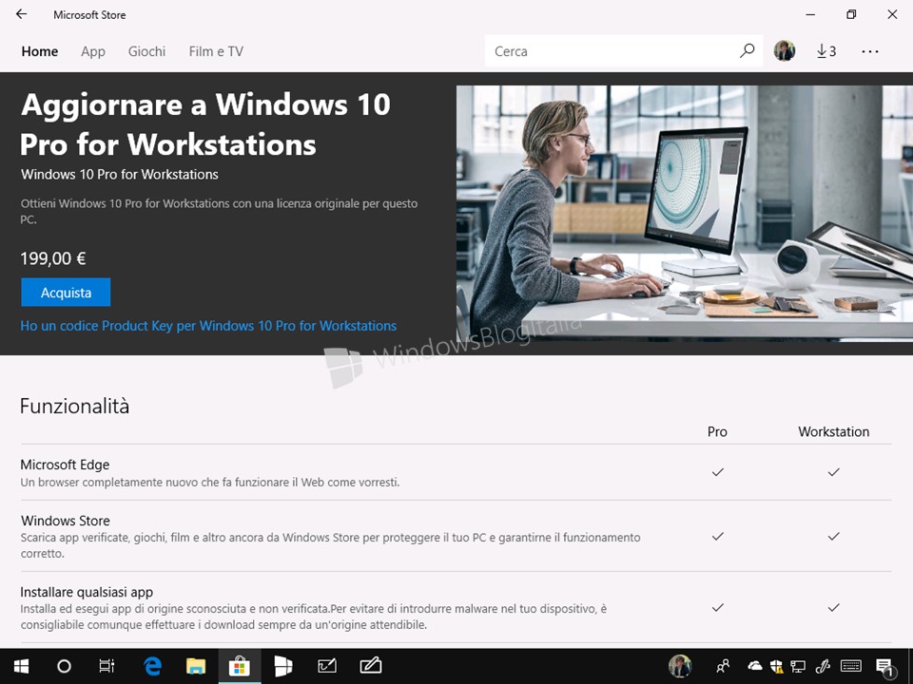Click Workstation checkmark in Microsoft Edge row
Screen dimensions: 913x684
click(x=834, y=472)
